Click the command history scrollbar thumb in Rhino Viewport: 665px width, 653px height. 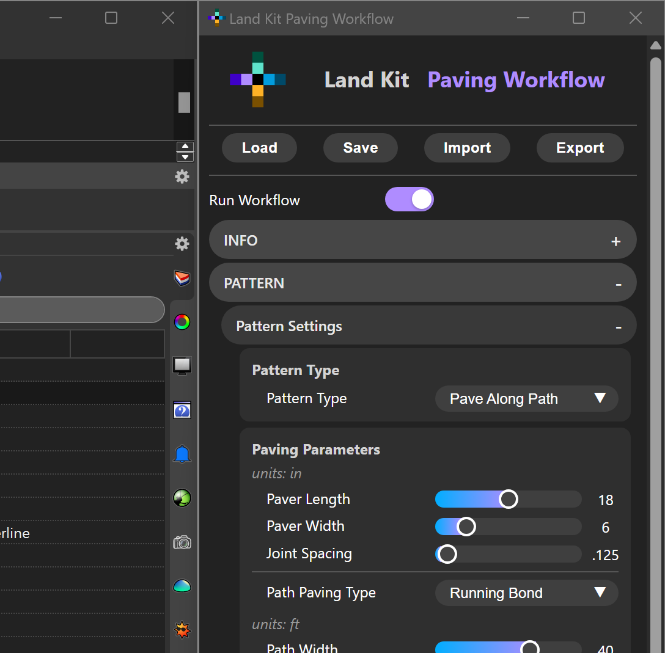(184, 103)
